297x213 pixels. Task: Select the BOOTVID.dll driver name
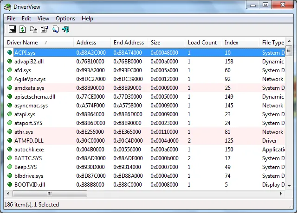tap(30, 184)
